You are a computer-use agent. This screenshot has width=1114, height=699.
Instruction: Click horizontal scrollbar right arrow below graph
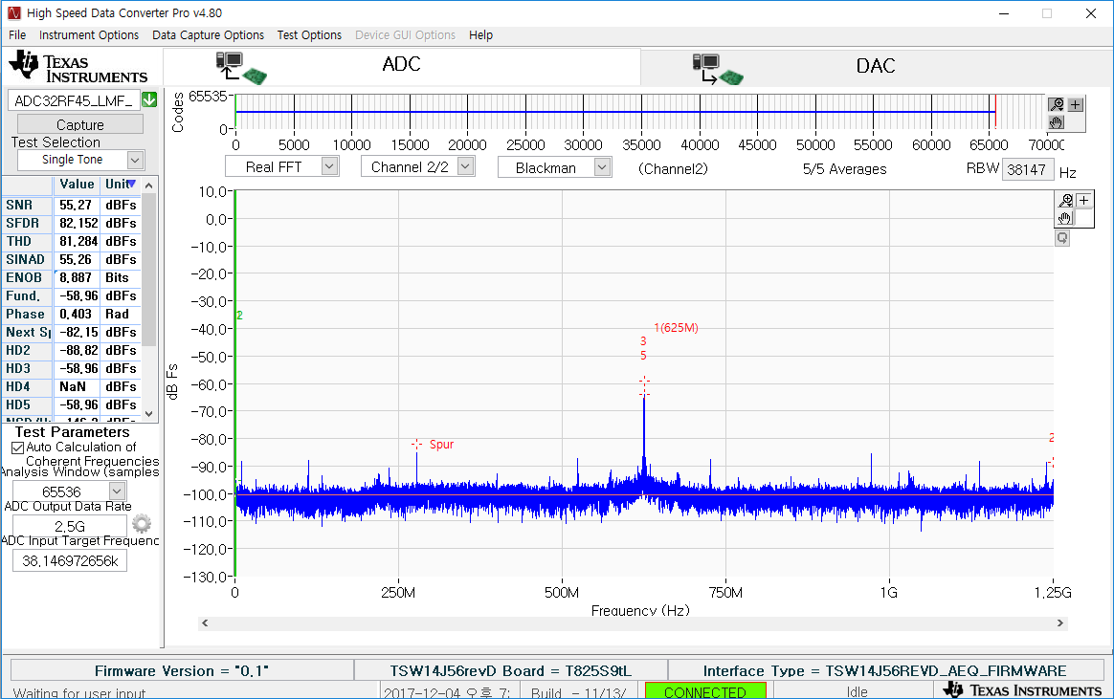pos(1060,623)
